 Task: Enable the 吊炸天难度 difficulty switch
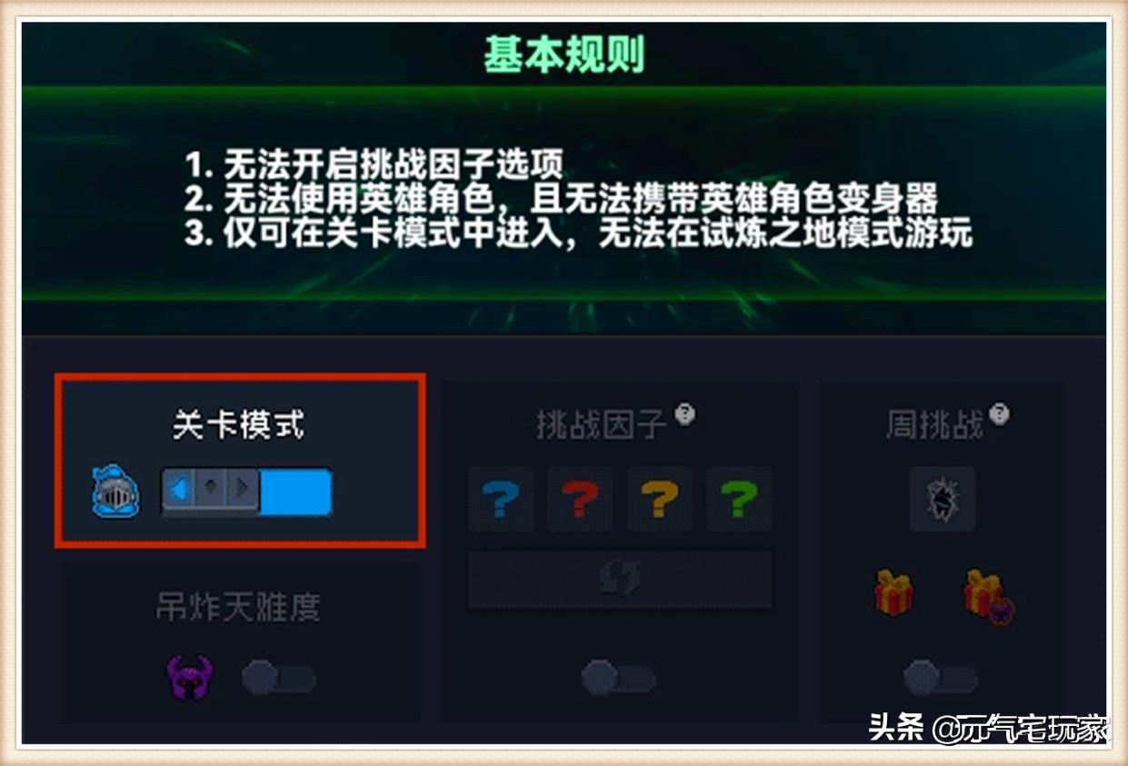click(x=279, y=678)
